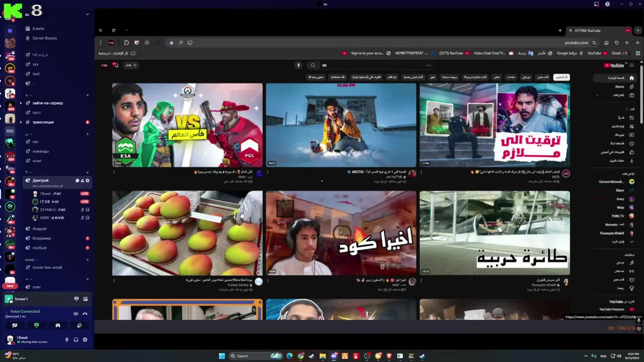
Task: Stop screen sharing via green screen button
Action: click(x=36, y=325)
